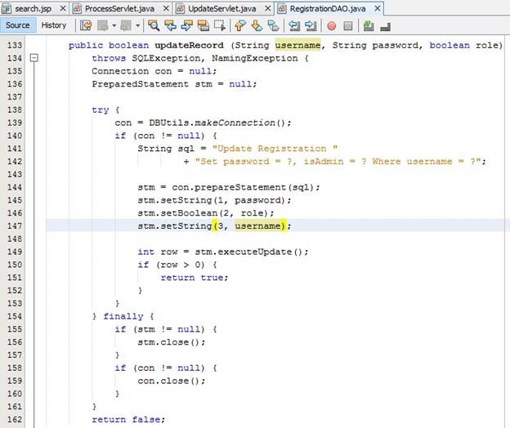The height and width of the screenshot is (428, 510).
Task: Click the Find Selection magnifier icon
Action: [x=154, y=25]
